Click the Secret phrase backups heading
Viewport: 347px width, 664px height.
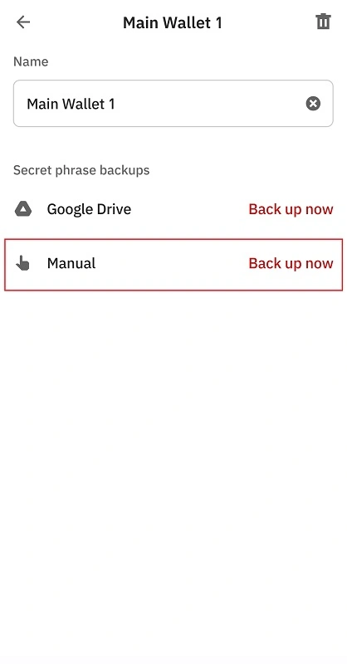[x=81, y=170]
